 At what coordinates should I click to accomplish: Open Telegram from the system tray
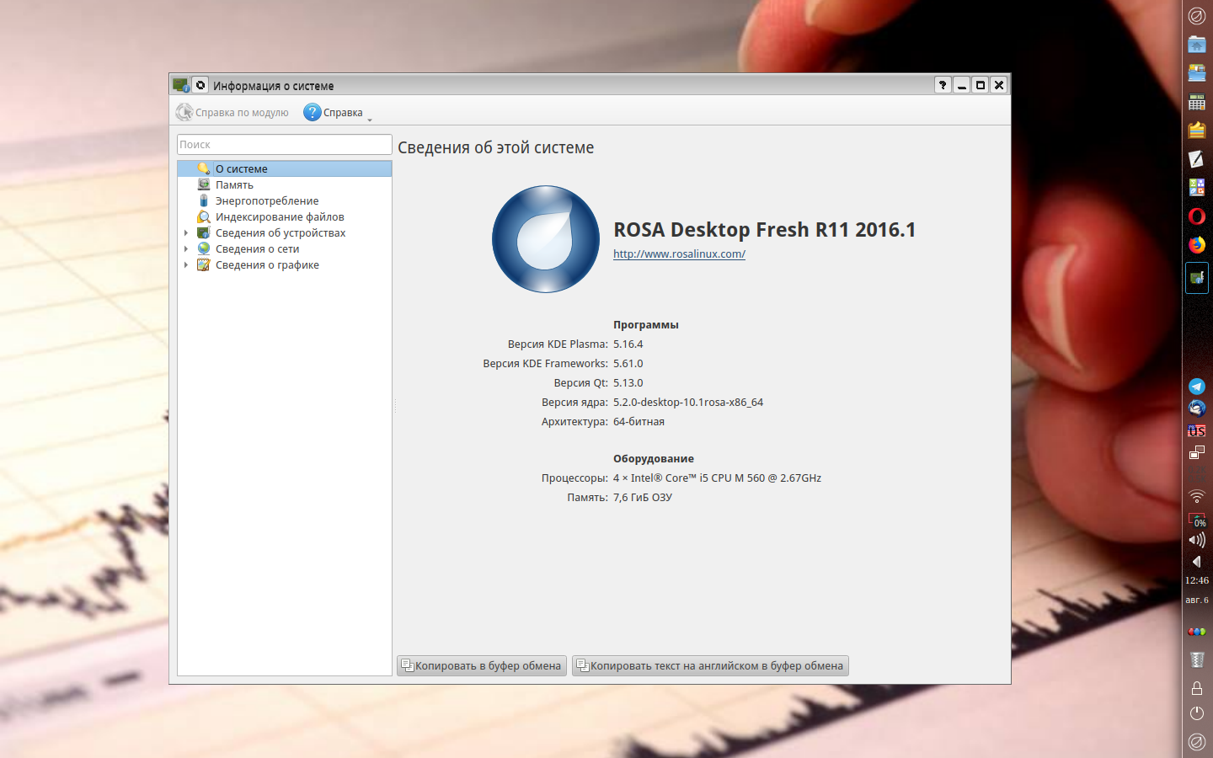click(x=1197, y=387)
